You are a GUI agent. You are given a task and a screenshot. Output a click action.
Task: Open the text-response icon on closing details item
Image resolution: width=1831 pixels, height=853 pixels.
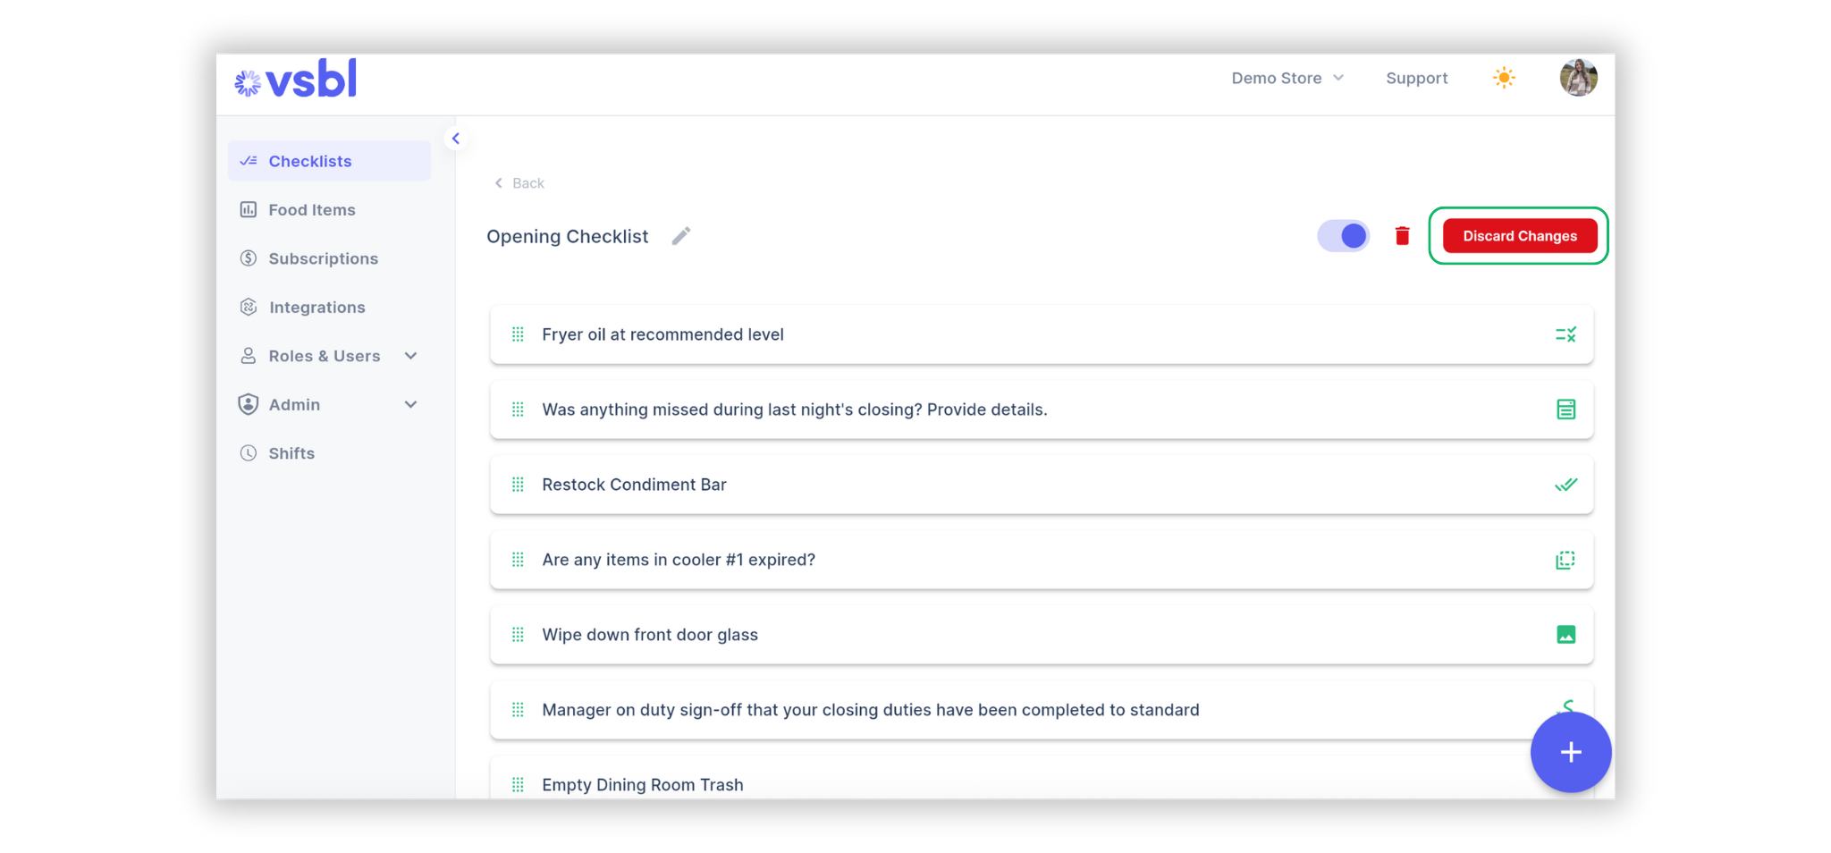[x=1565, y=410]
